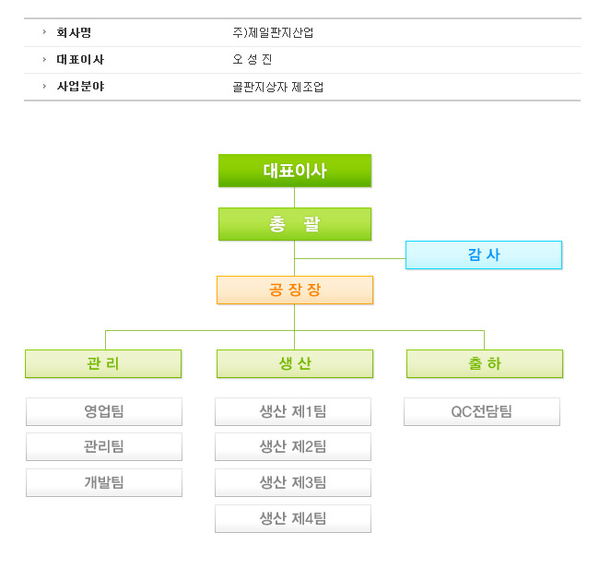Click the 대표이사 green box at the top

[295, 171]
